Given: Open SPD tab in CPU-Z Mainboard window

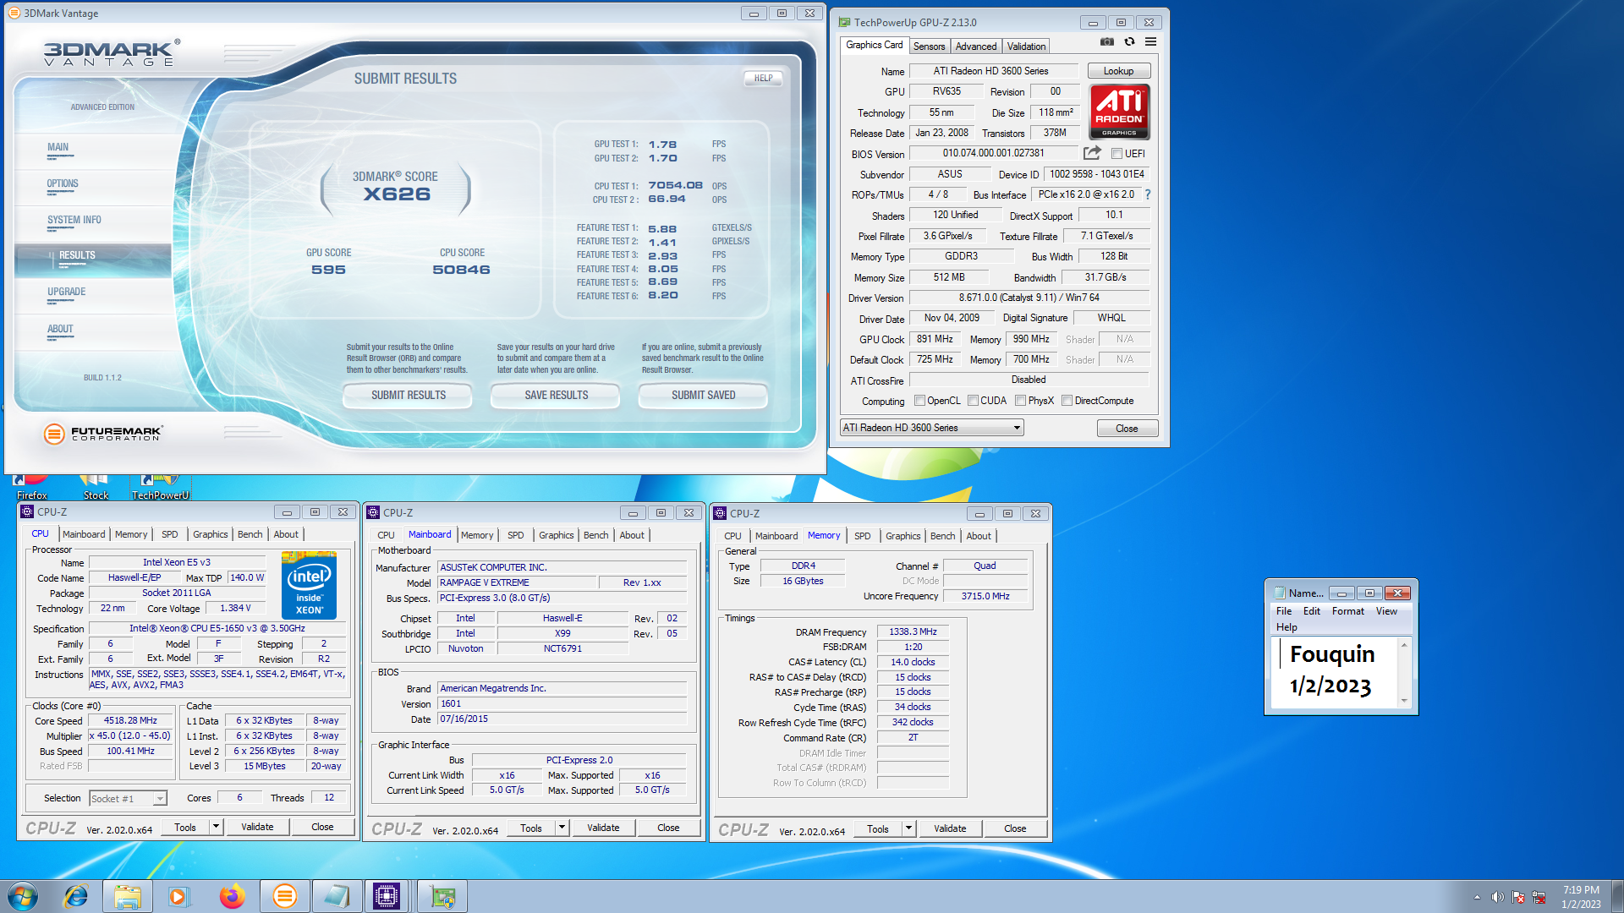Looking at the screenshot, I should click(516, 535).
